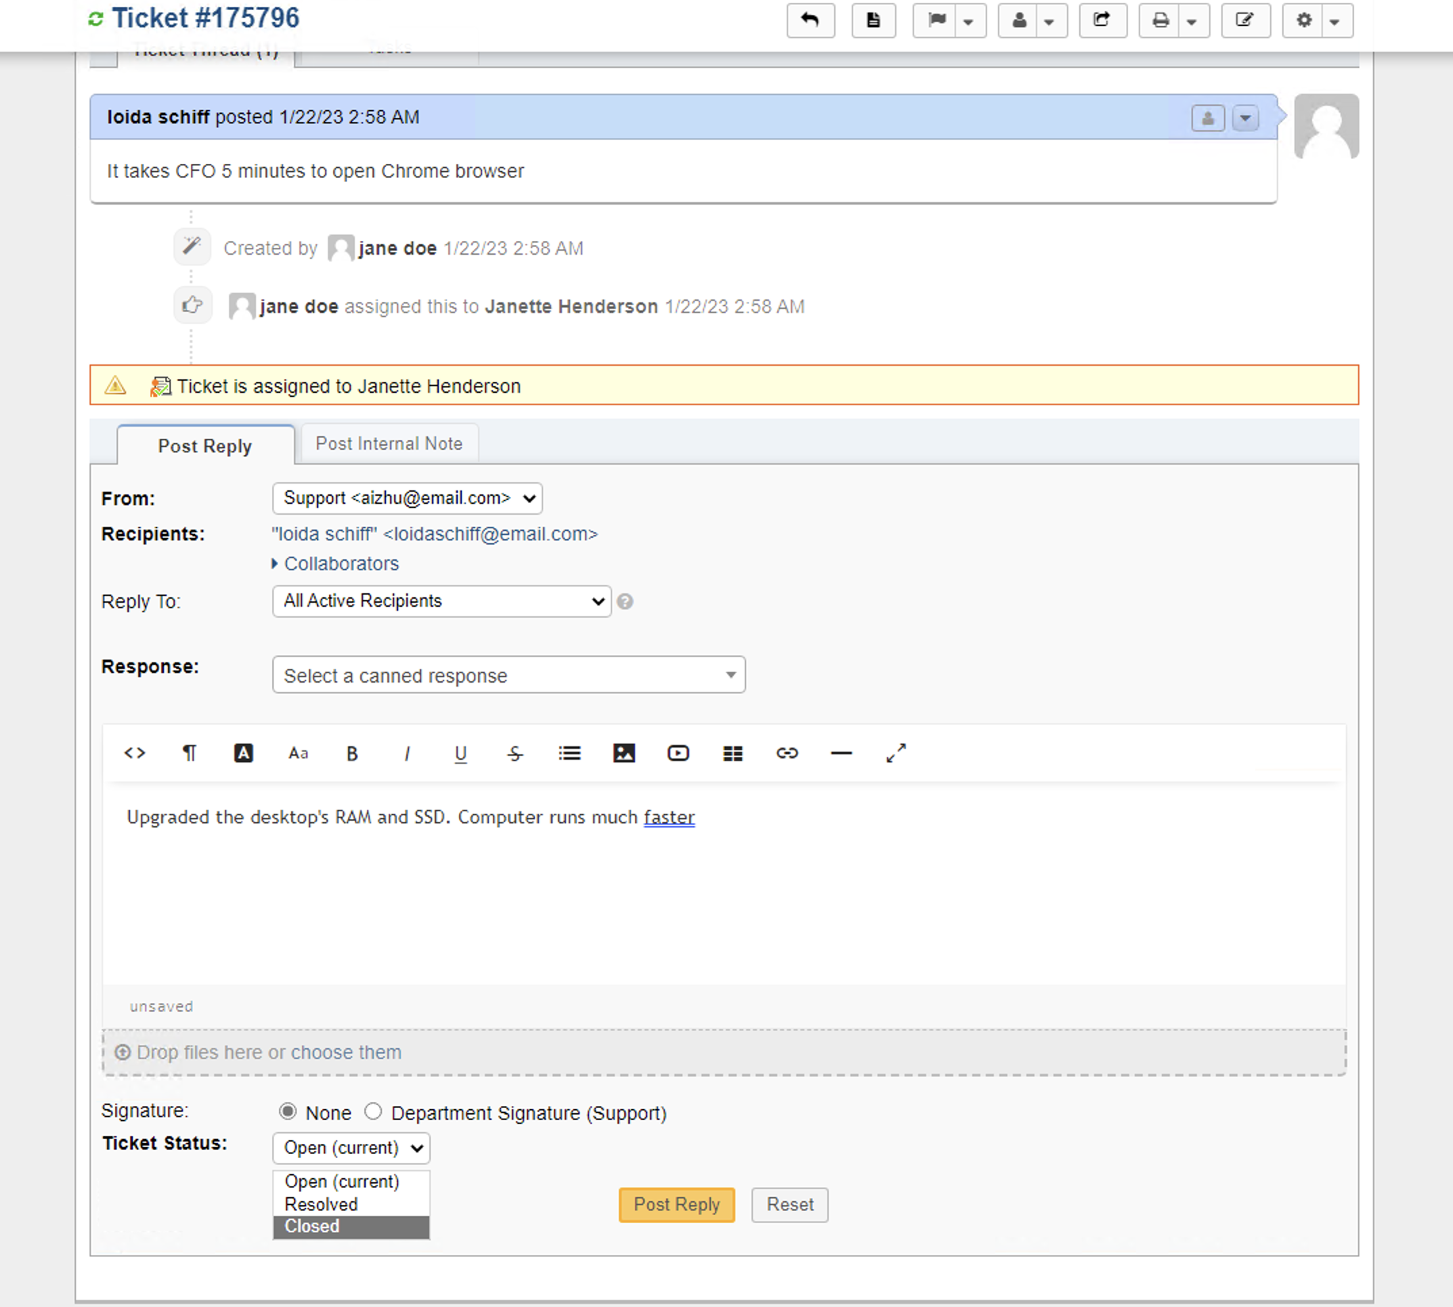The width and height of the screenshot is (1453, 1307).
Task: Click the edit ticket pencil icon
Action: (x=1246, y=21)
